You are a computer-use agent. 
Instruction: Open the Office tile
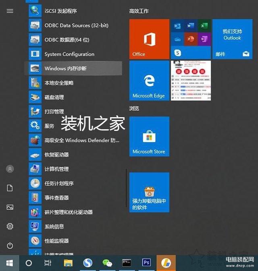click(149, 39)
